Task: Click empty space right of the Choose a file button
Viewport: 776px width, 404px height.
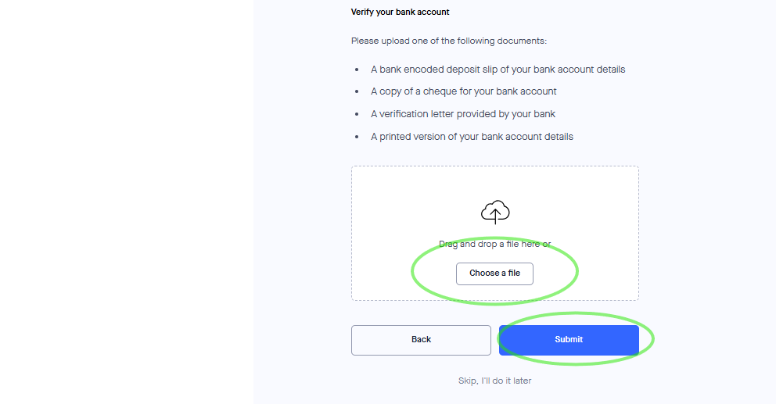Action: tap(602, 274)
